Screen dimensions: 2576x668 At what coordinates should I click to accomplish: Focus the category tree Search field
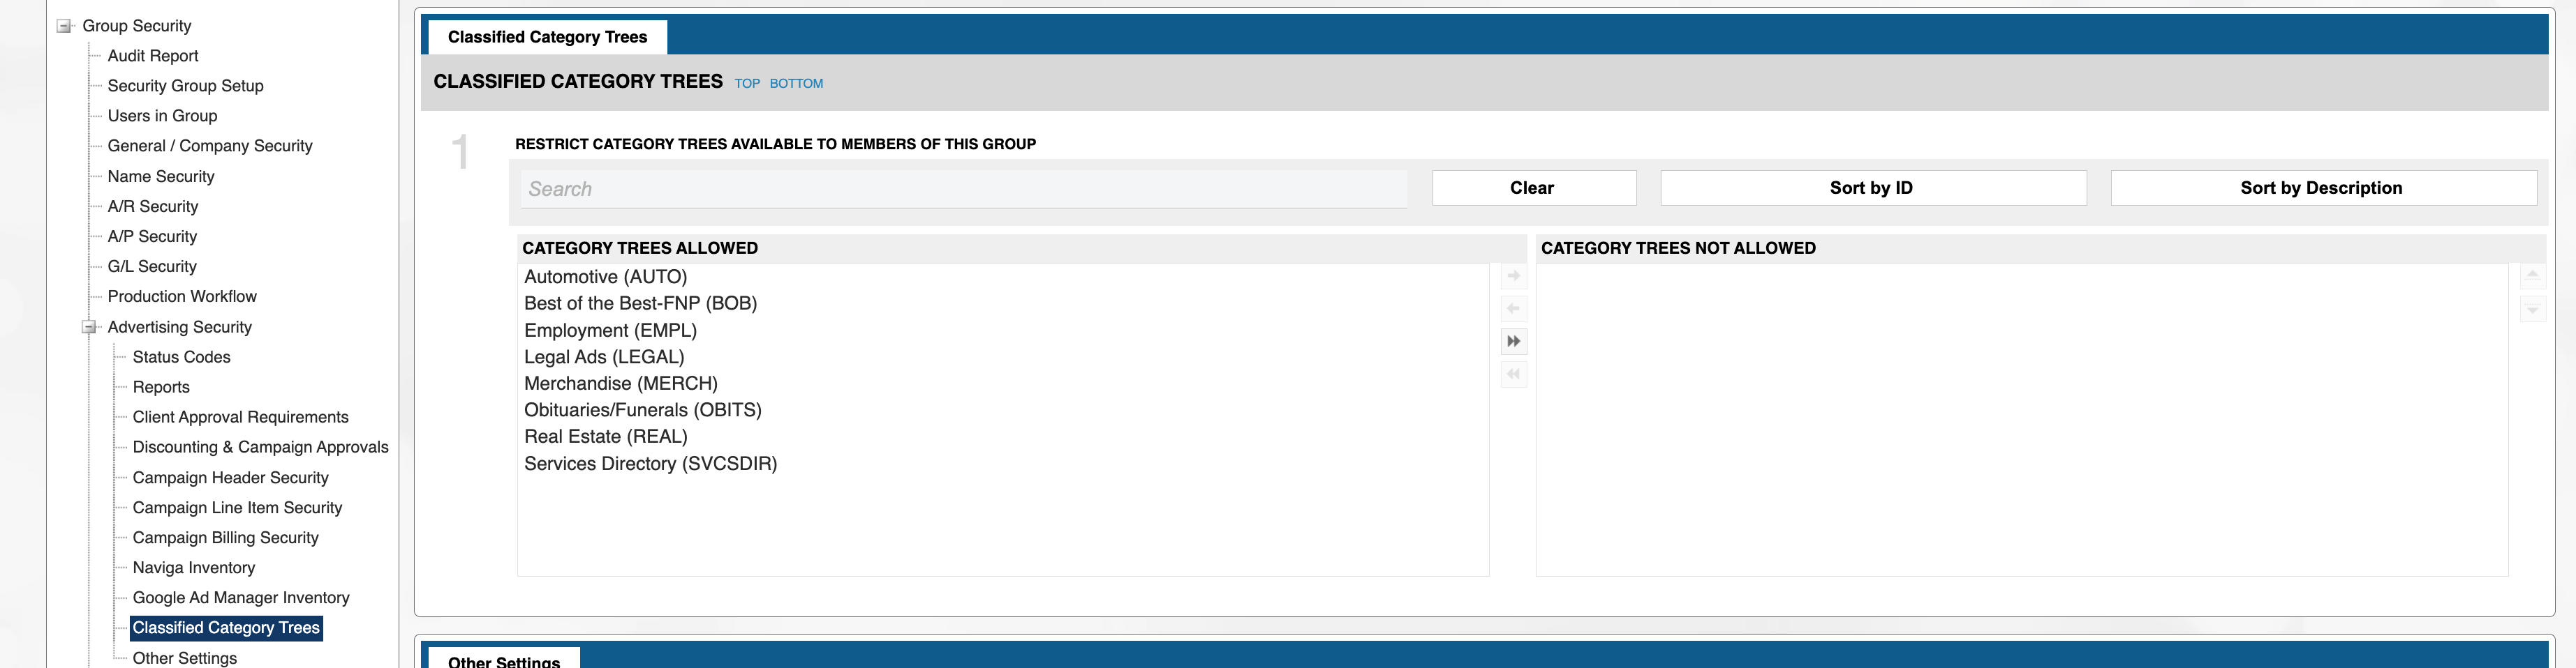tap(962, 189)
